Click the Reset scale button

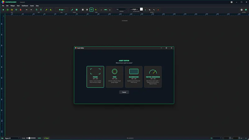tap(46, 138)
